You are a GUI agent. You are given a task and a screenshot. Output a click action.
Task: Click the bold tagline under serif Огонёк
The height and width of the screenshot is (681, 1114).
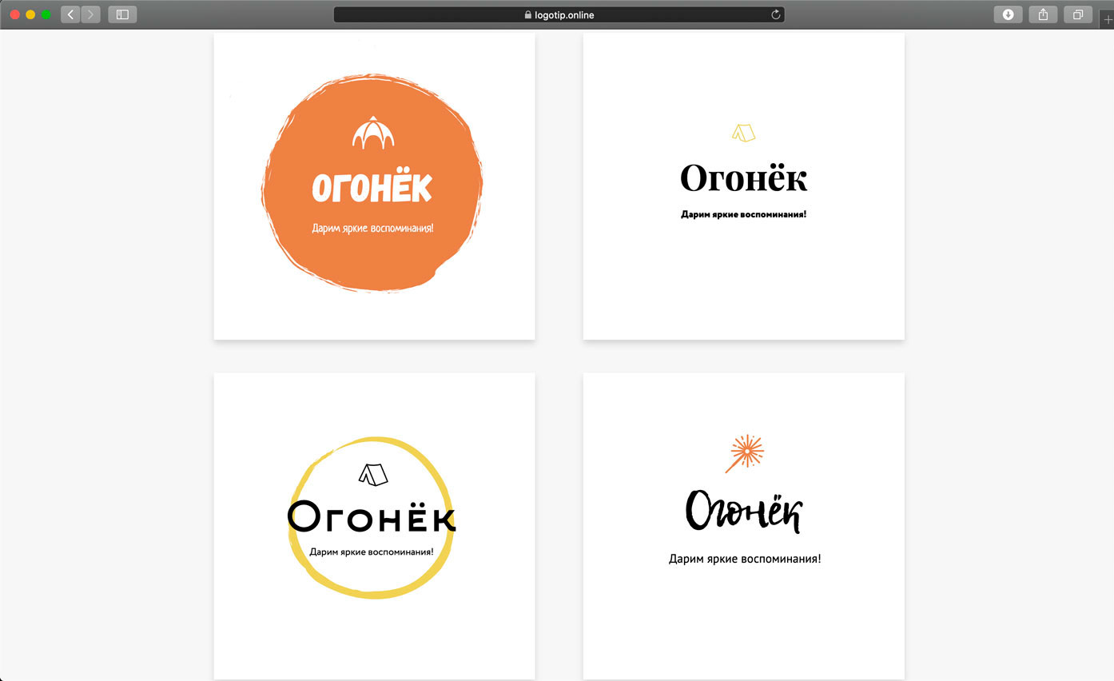[x=743, y=214]
